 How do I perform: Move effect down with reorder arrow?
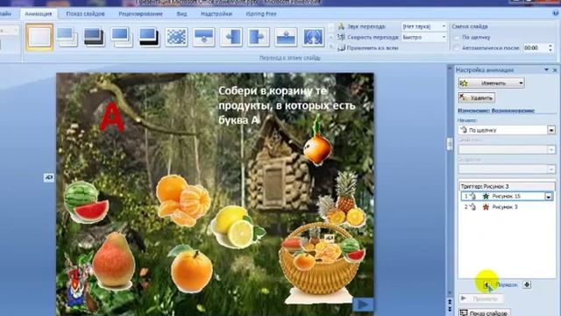[527, 284]
